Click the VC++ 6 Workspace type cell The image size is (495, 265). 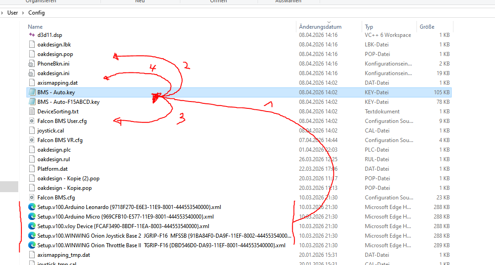pyautogui.click(x=388, y=35)
